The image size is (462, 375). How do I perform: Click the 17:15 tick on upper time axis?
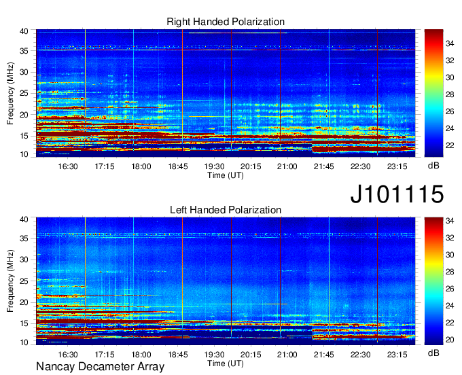(105, 166)
